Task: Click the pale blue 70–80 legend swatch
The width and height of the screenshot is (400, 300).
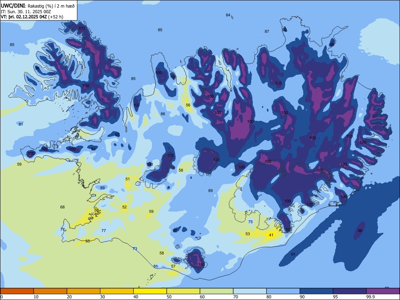Action: 250,291
